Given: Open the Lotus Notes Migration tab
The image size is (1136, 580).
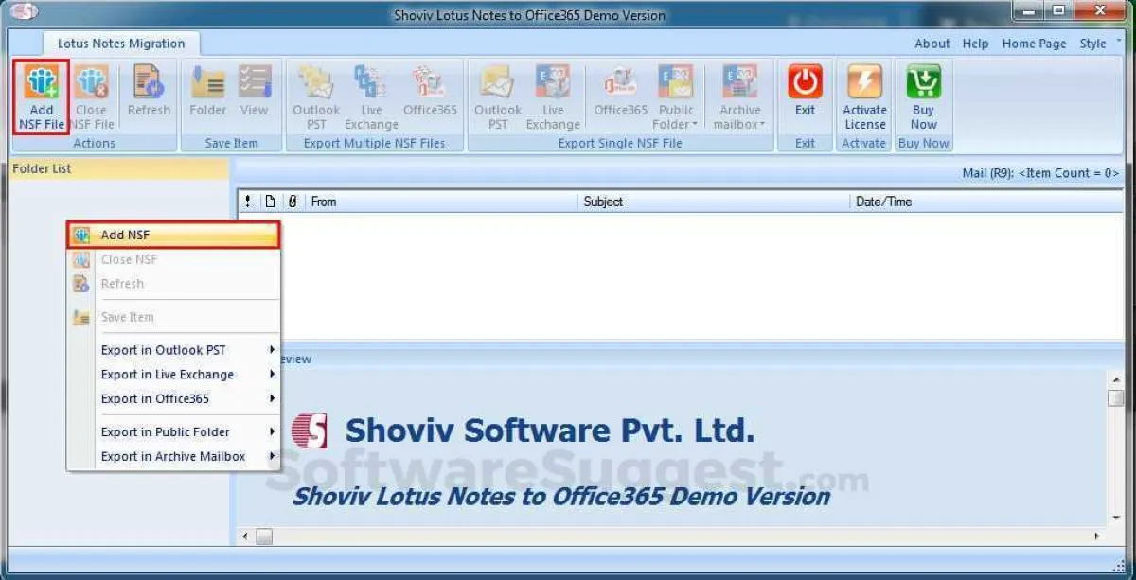Looking at the screenshot, I should pos(121,44).
